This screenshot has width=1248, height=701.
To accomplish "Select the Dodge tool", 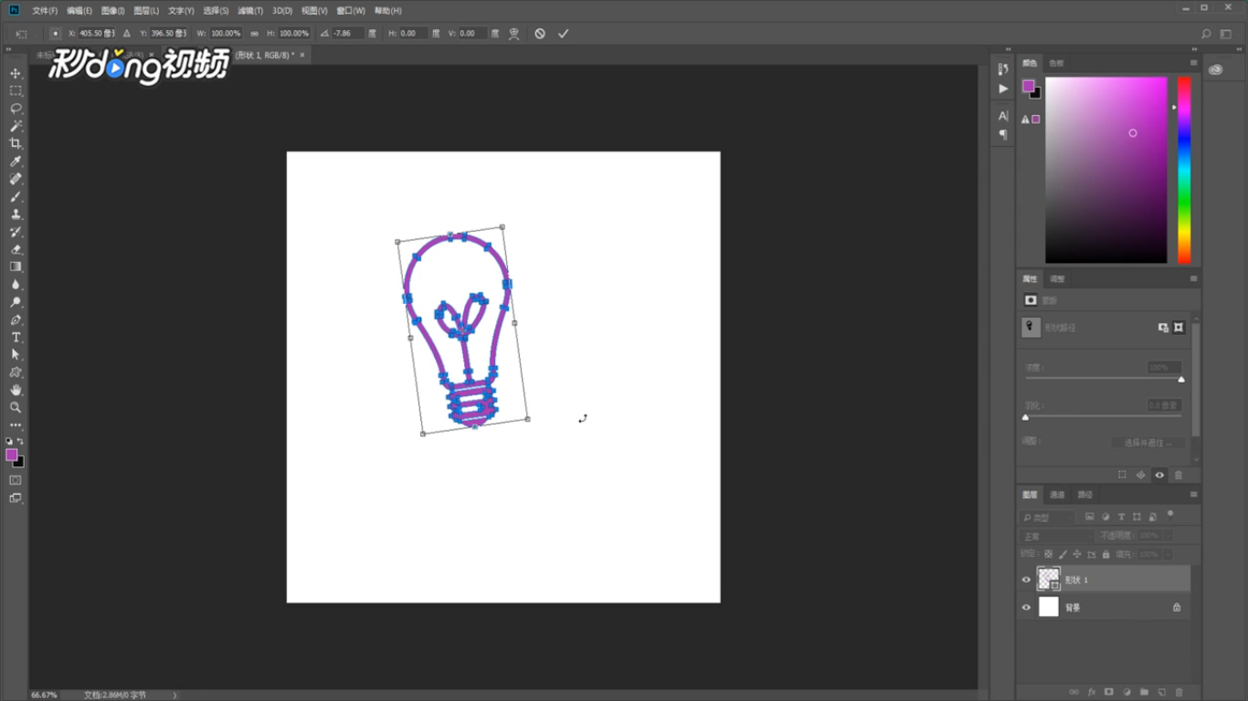I will coord(16,302).
